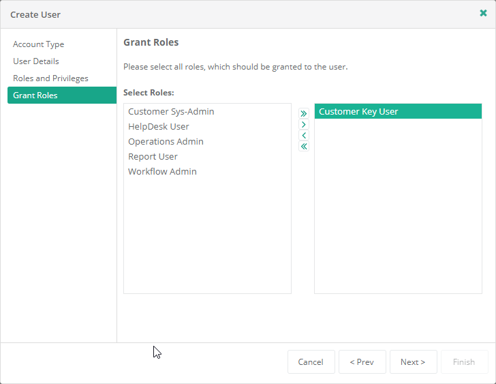Viewport: 496px width, 384px height.
Task: Proceed with the Next button
Action: tap(413, 362)
